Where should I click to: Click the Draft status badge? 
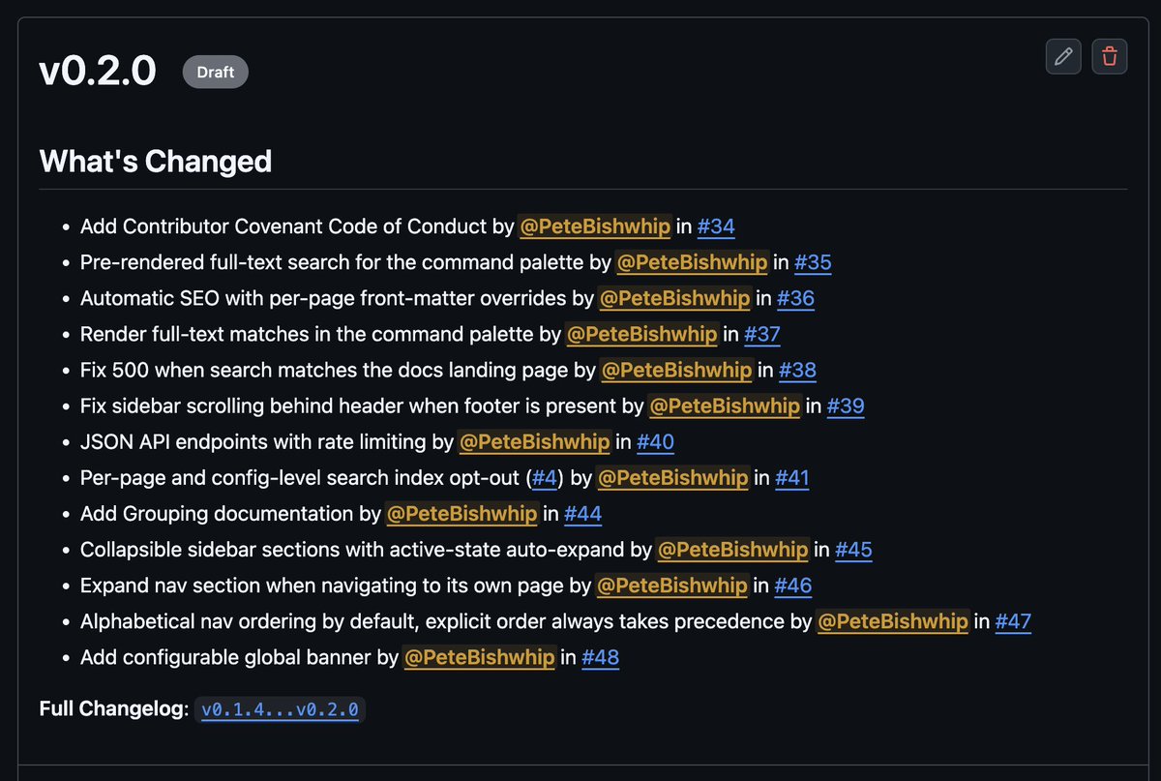[x=216, y=72]
